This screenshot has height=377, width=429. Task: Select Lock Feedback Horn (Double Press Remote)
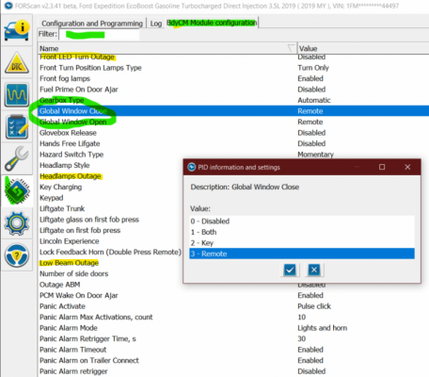pyautogui.click(x=110, y=252)
